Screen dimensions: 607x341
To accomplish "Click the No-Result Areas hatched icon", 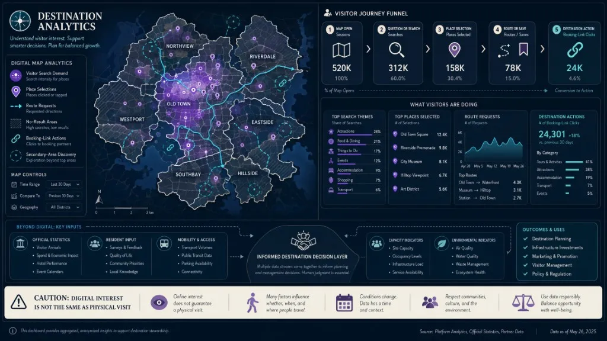I will [x=16, y=124].
